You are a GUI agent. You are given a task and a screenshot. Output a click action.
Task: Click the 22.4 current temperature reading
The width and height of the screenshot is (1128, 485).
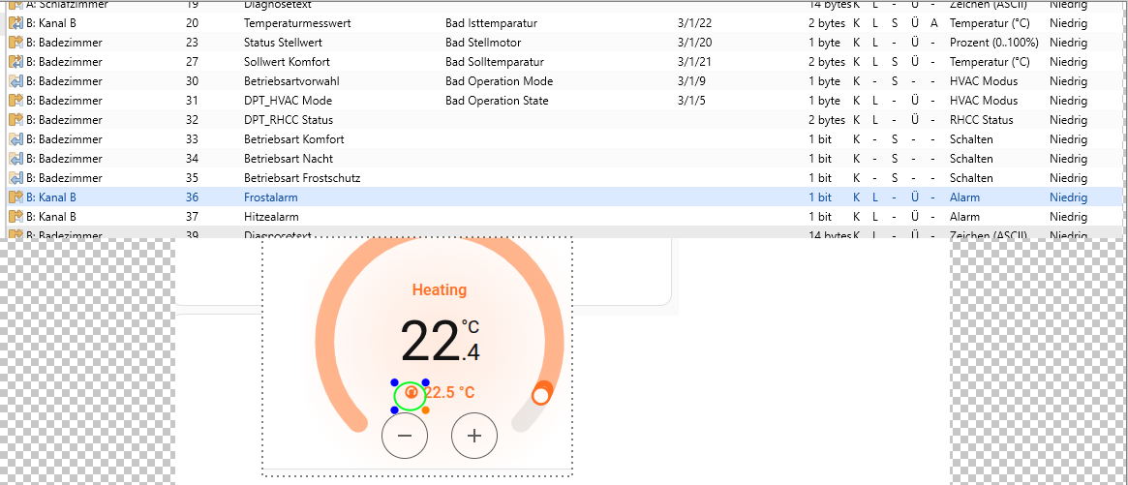tap(441, 341)
